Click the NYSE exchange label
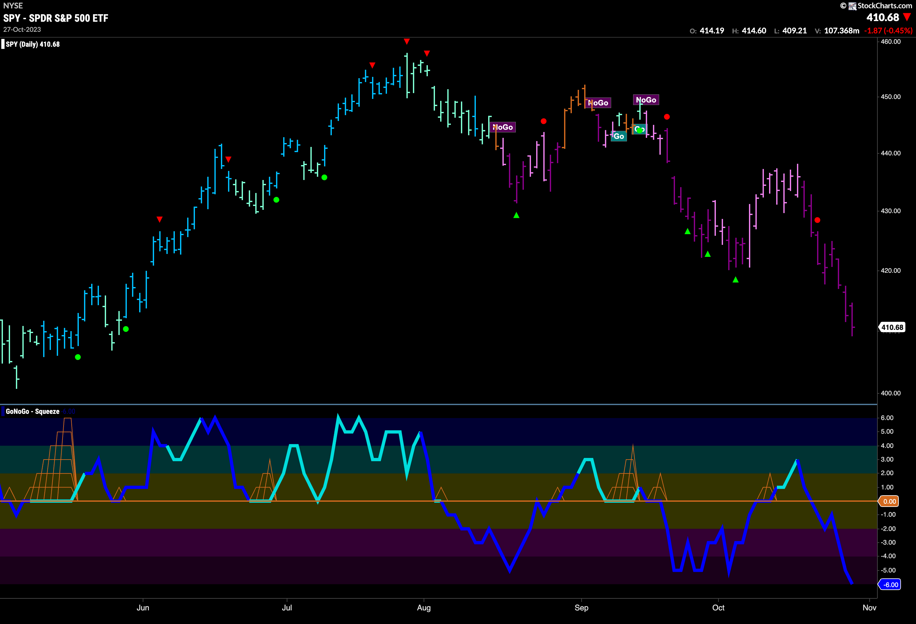Screen dimensions: 916x624 click(13, 6)
